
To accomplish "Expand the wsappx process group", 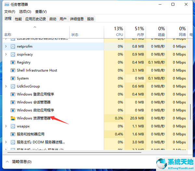I will 6,126.
